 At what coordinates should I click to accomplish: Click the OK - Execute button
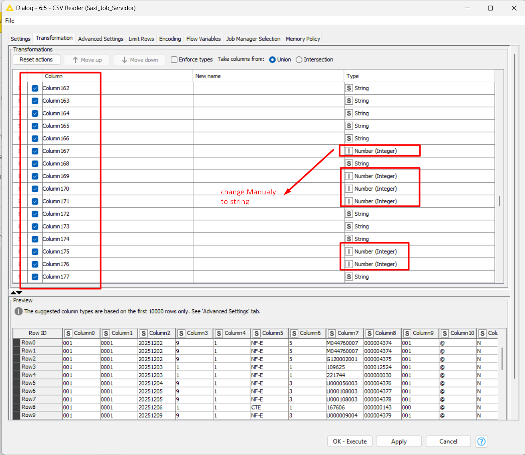point(349,441)
